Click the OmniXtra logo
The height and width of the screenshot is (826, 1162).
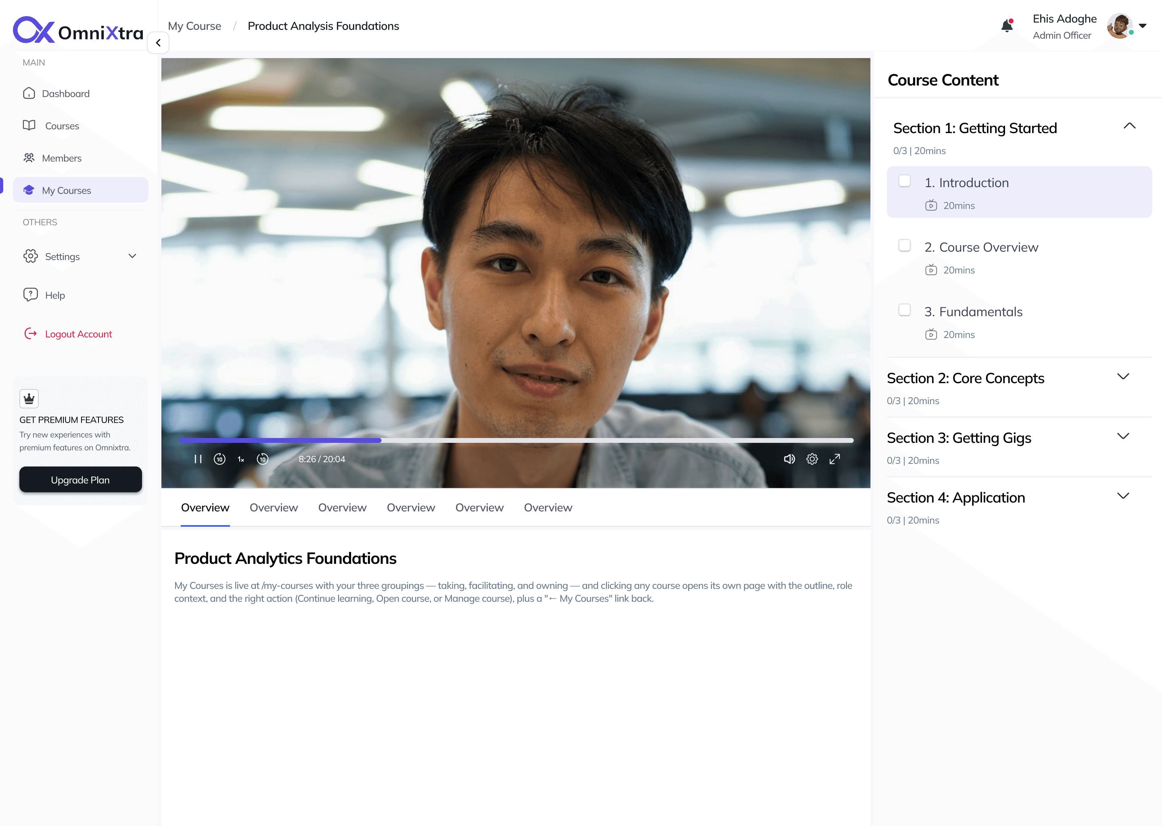(x=78, y=30)
